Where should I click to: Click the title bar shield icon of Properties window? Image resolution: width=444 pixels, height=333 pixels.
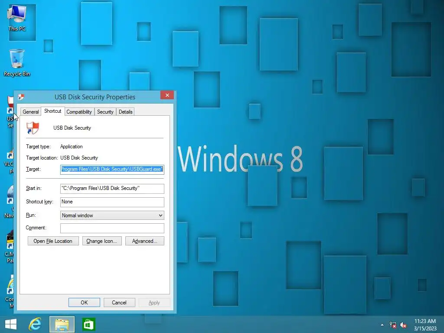pos(21,97)
